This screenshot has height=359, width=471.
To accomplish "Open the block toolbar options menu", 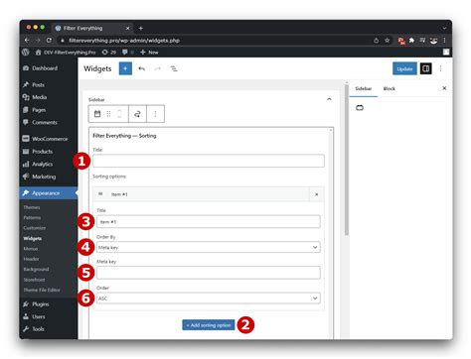I will click(155, 114).
